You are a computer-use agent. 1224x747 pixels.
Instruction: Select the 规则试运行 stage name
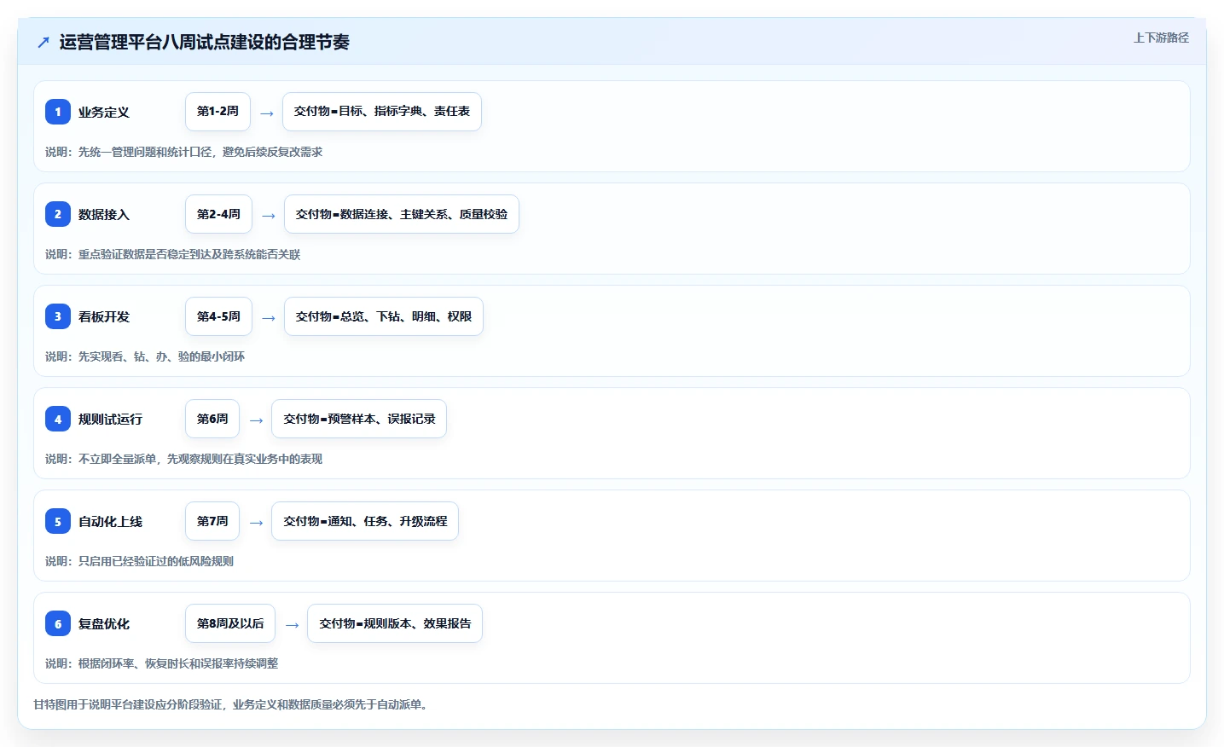click(x=111, y=419)
